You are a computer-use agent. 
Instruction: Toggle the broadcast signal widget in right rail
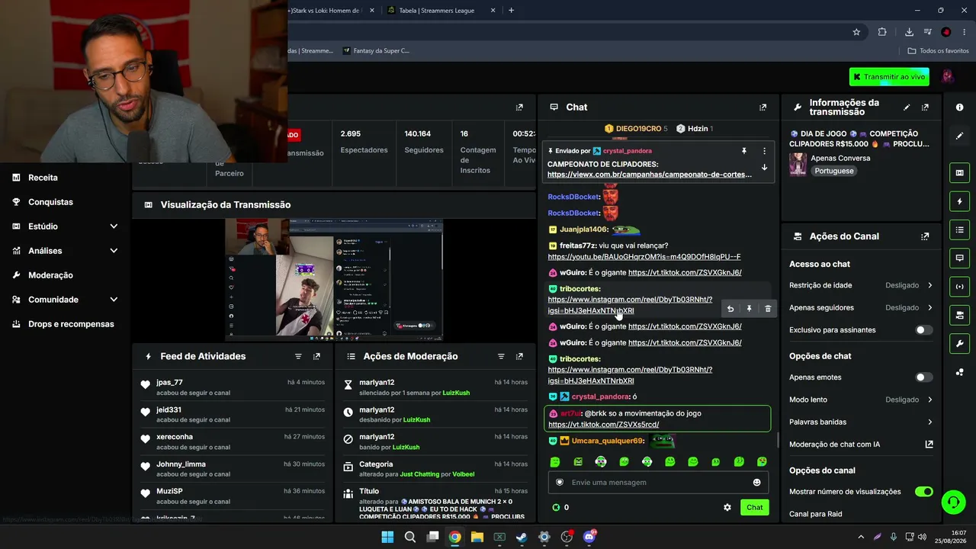click(x=959, y=287)
